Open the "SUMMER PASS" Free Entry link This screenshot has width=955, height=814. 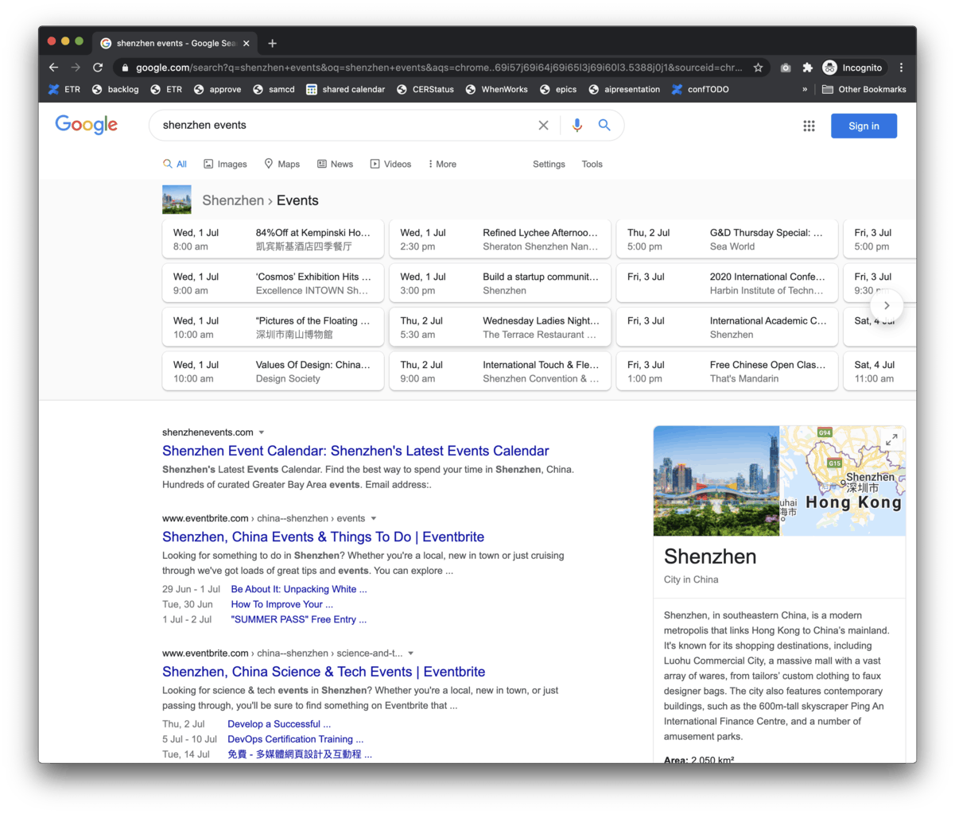coord(299,619)
